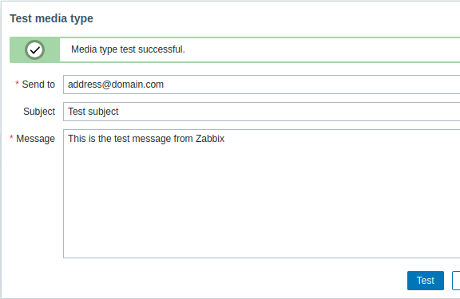Viewport: 460px width, 299px height.
Task: Click the red asterisk beside Send to
Action: 17,83
